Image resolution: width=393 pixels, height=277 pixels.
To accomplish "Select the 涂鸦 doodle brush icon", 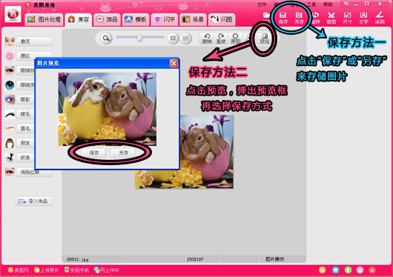I will pyautogui.click(x=380, y=18).
